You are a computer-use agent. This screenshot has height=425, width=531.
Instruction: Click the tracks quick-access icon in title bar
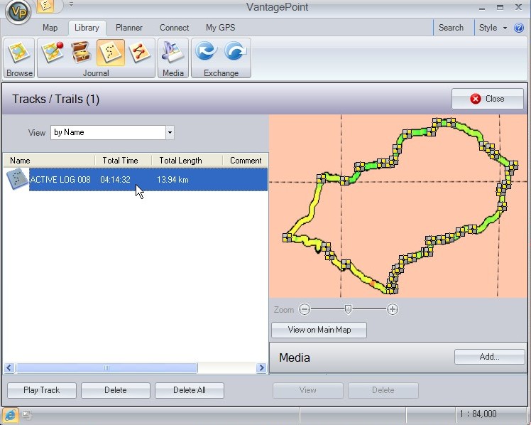click(45, 6)
